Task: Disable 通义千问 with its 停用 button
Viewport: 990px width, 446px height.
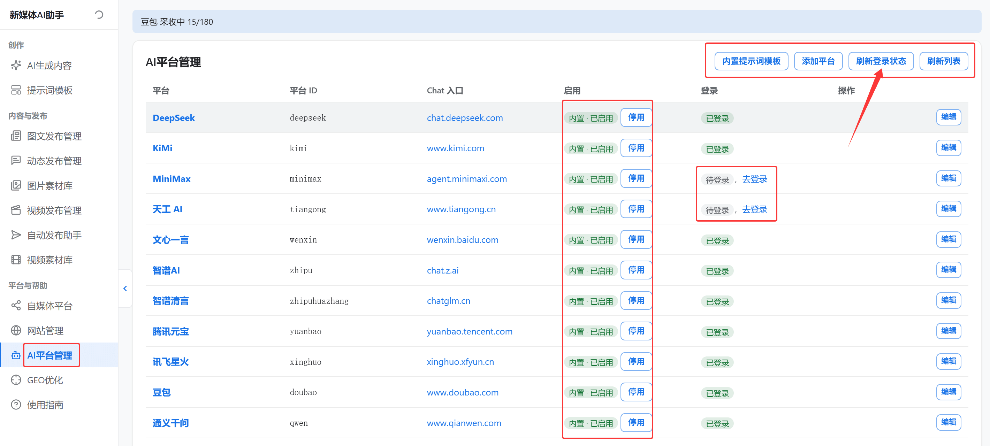Action: tap(636, 423)
